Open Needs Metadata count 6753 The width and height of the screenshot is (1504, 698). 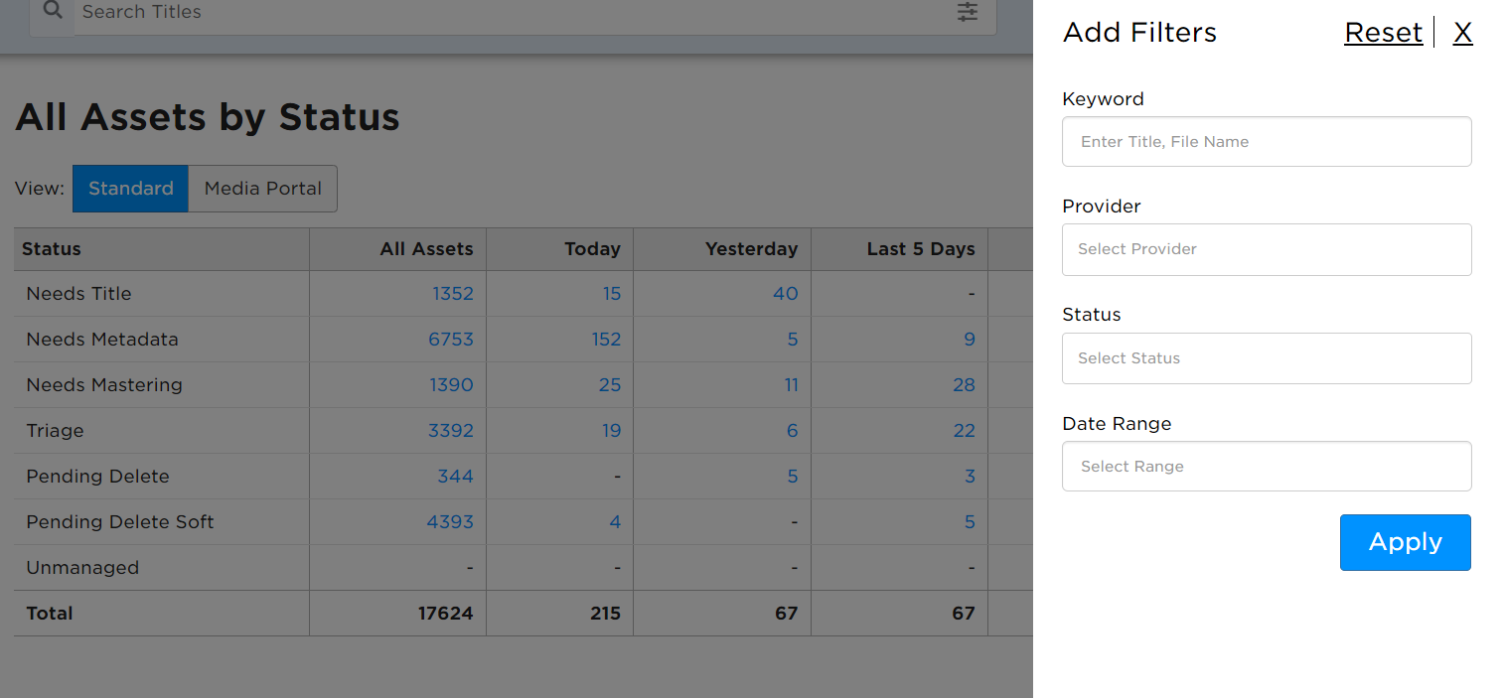coord(451,340)
